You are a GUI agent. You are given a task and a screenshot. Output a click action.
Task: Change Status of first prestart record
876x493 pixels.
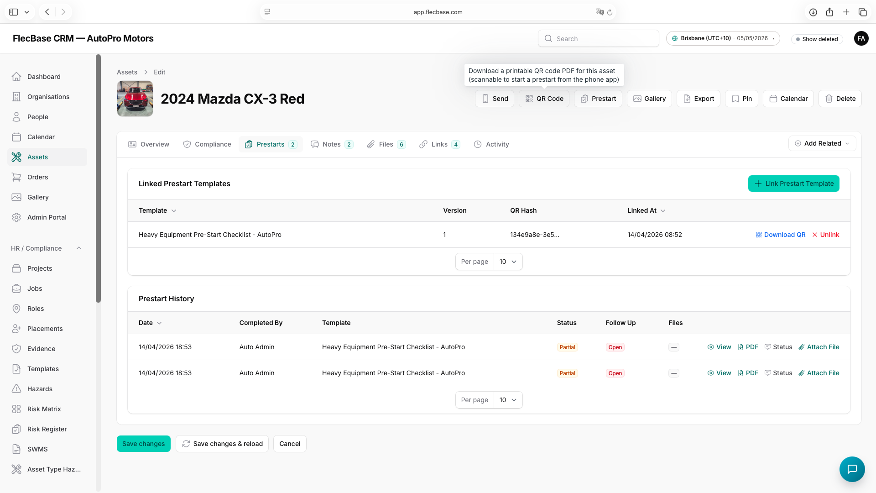[x=778, y=347]
